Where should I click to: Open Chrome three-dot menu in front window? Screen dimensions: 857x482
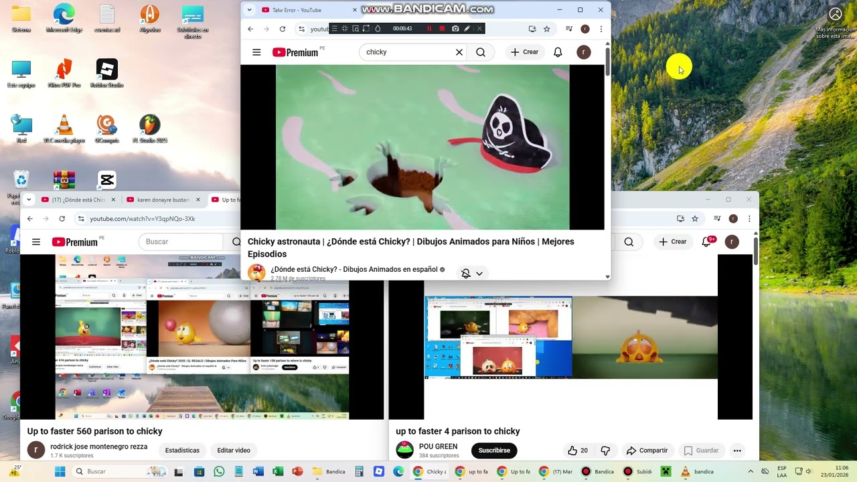click(601, 29)
